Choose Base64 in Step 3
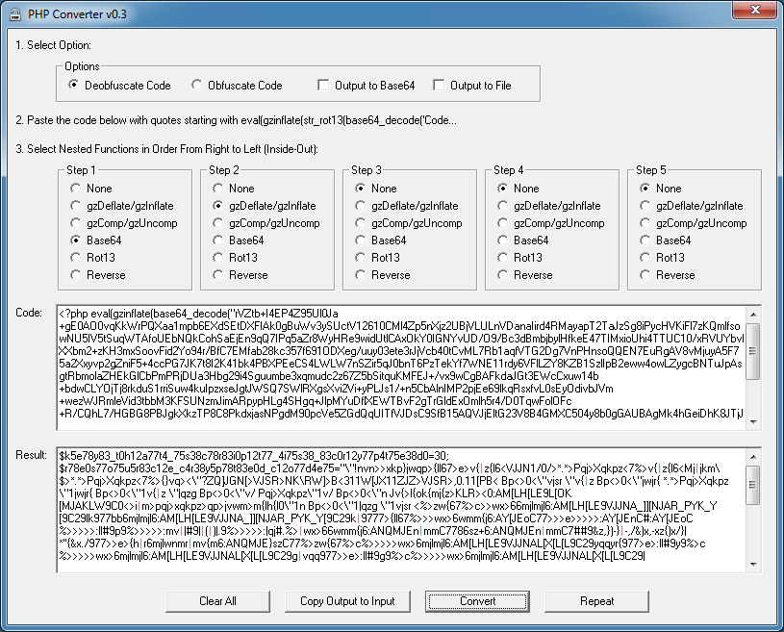 click(361, 240)
